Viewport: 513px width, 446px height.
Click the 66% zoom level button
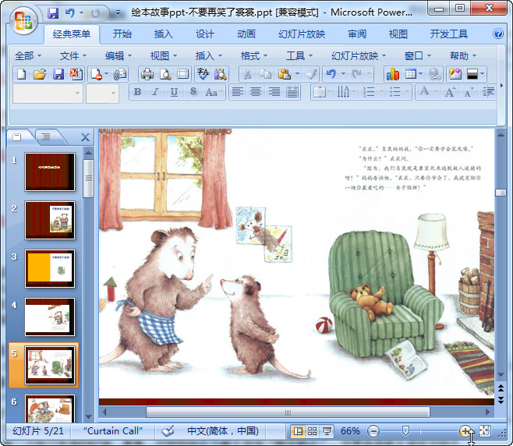[x=350, y=431]
